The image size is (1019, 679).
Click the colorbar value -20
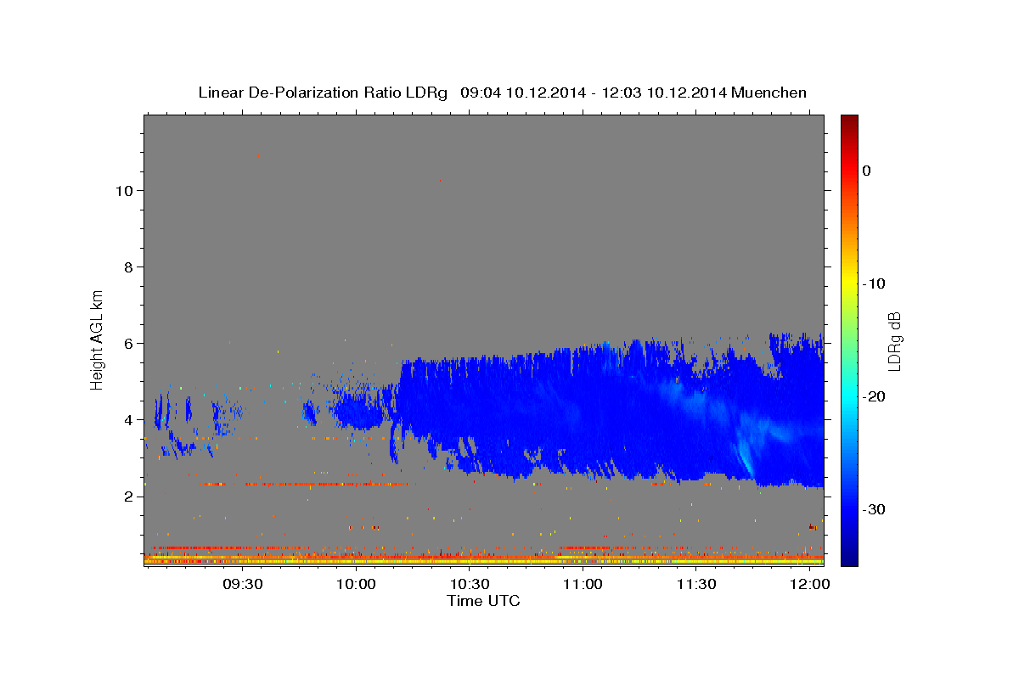coord(874,396)
